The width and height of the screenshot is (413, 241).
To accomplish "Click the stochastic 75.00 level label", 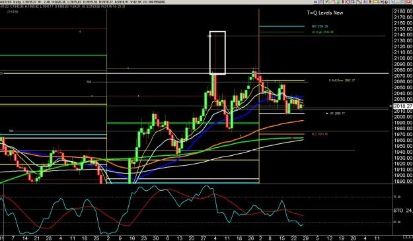I will tap(397, 197).
